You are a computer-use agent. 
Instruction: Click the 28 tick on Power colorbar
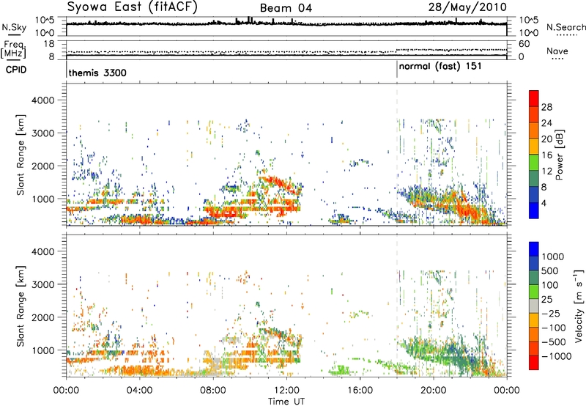pos(546,107)
